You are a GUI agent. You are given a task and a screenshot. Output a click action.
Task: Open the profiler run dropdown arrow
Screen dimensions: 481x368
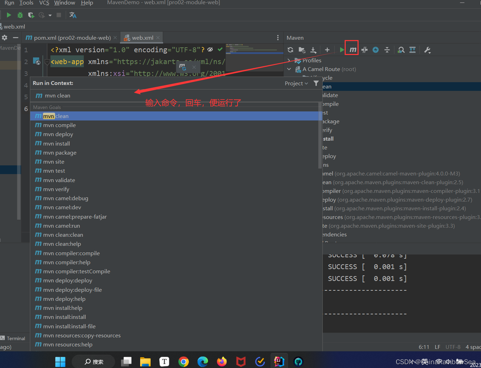pos(50,15)
